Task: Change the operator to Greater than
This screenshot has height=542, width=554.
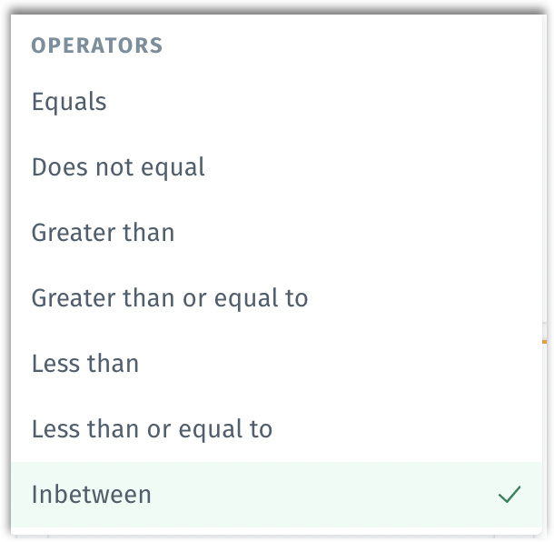Action: [x=103, y=233]
